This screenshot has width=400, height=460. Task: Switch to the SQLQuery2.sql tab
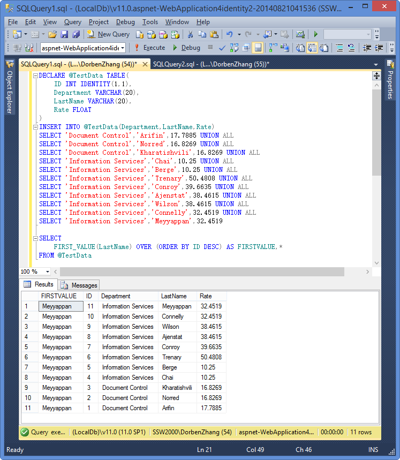tap(210, 64)
